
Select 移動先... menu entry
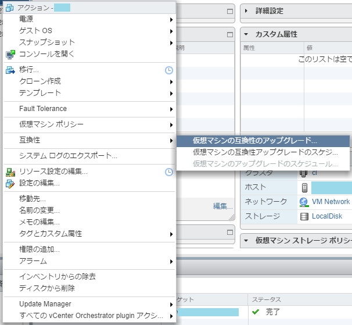coord(89,199)
